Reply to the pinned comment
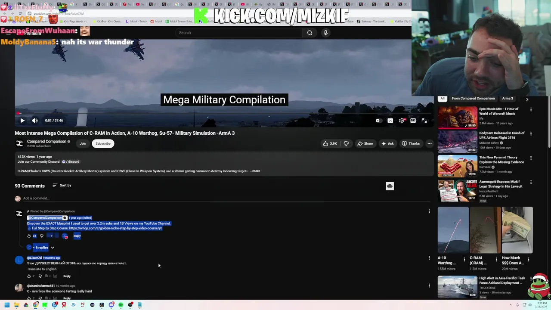Image resolution: width=551 pixels, height=310 pixels. 77,236
